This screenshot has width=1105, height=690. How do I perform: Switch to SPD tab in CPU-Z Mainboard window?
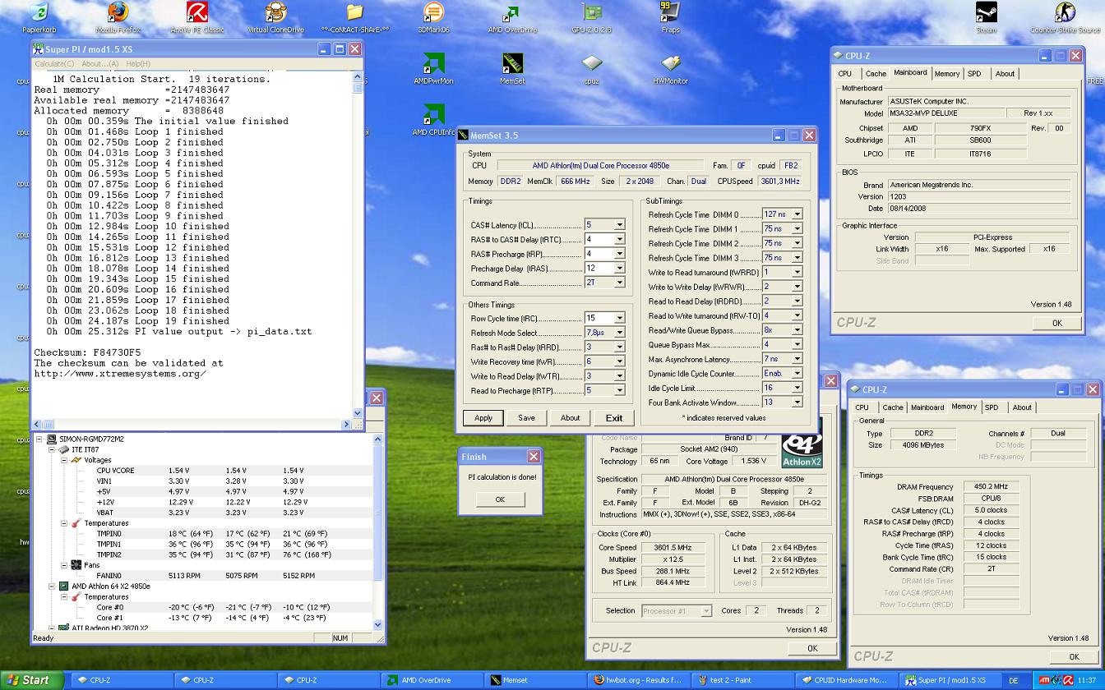[x=974, y=74]
